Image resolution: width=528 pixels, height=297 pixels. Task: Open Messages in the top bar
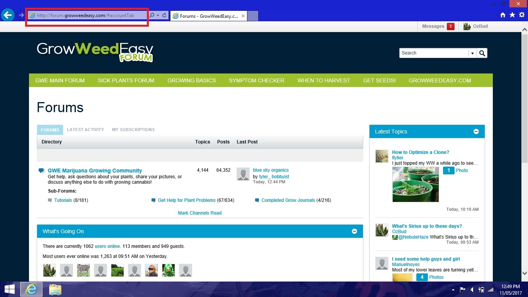(433, 26)
